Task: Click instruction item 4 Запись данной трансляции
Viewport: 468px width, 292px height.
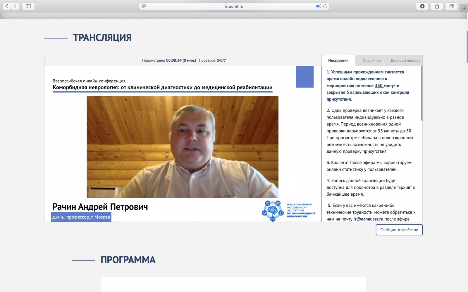Action: 371,187
